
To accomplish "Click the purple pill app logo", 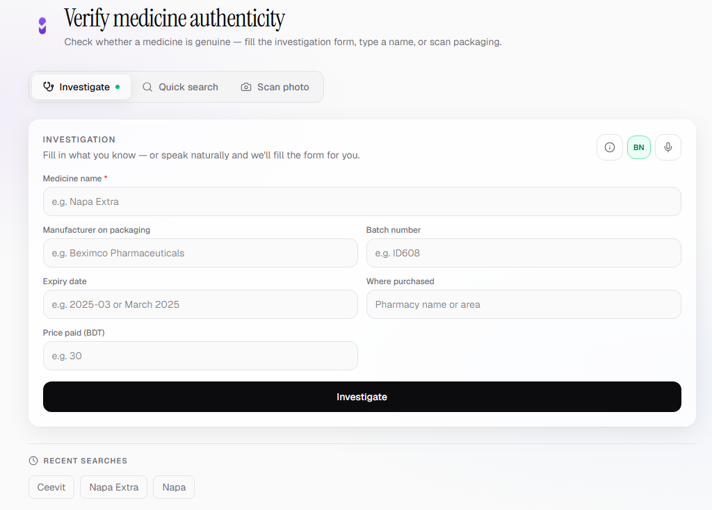I will pyautogui.click(x=42, y=26).
